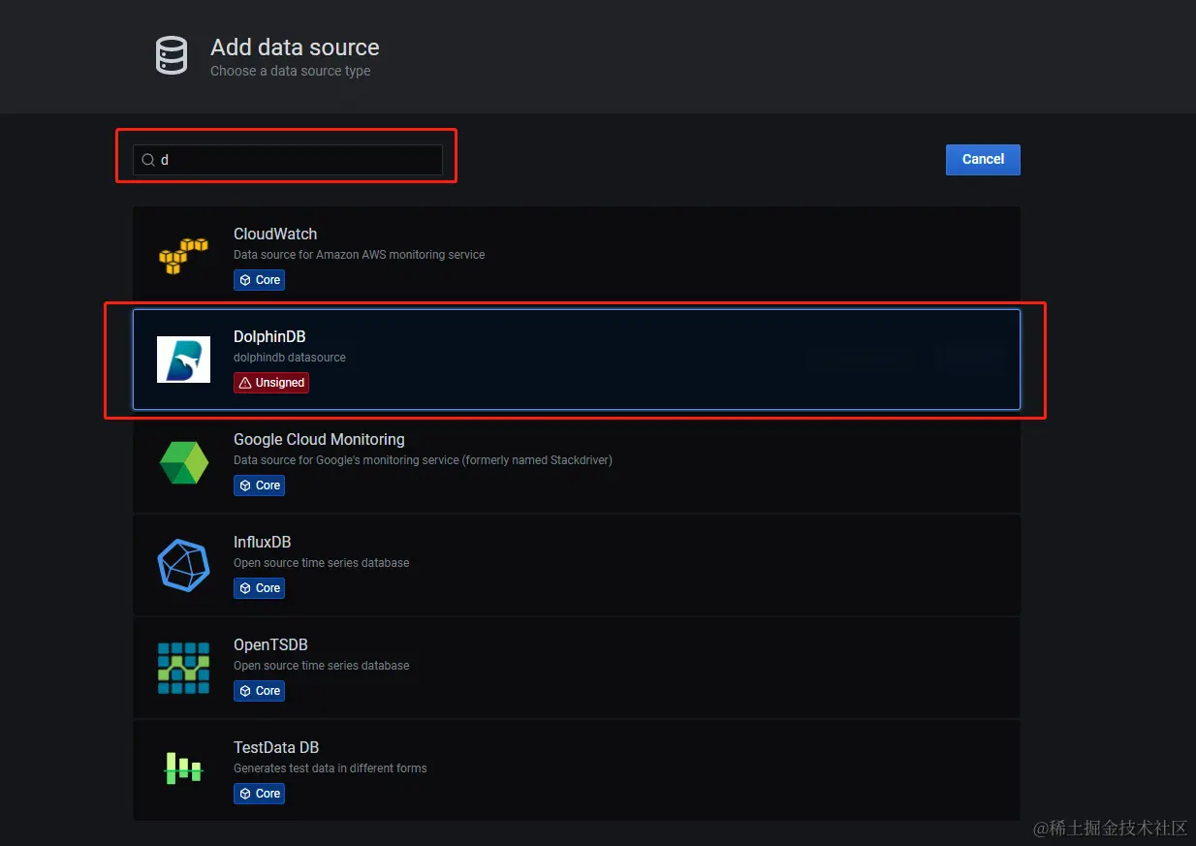This screenshot has width=1196, height=846.
Task: Click InfluxDB's 'Open source time series database' text
Action: (321, 563)
